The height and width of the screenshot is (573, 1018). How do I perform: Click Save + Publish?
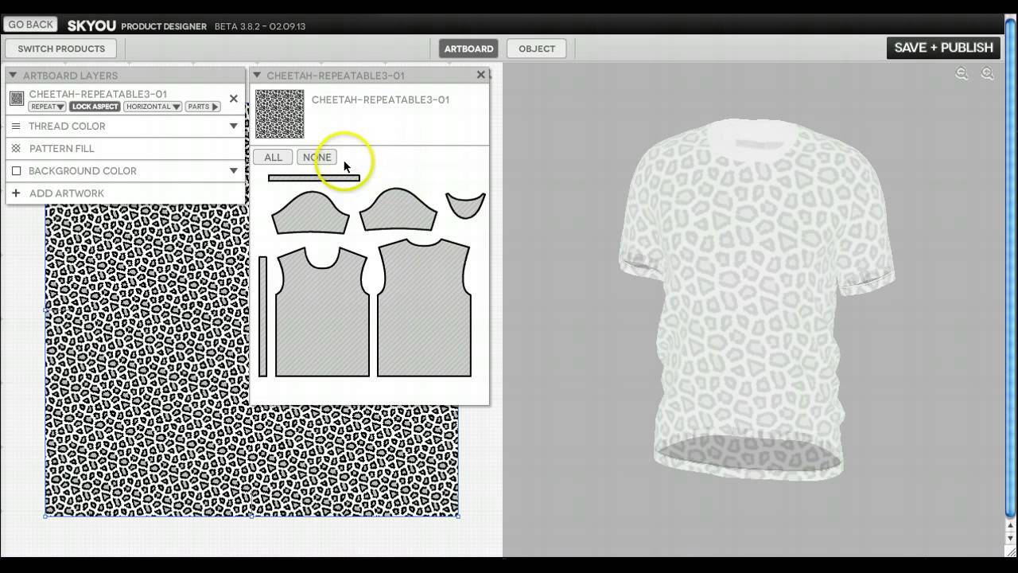point(943,48)
